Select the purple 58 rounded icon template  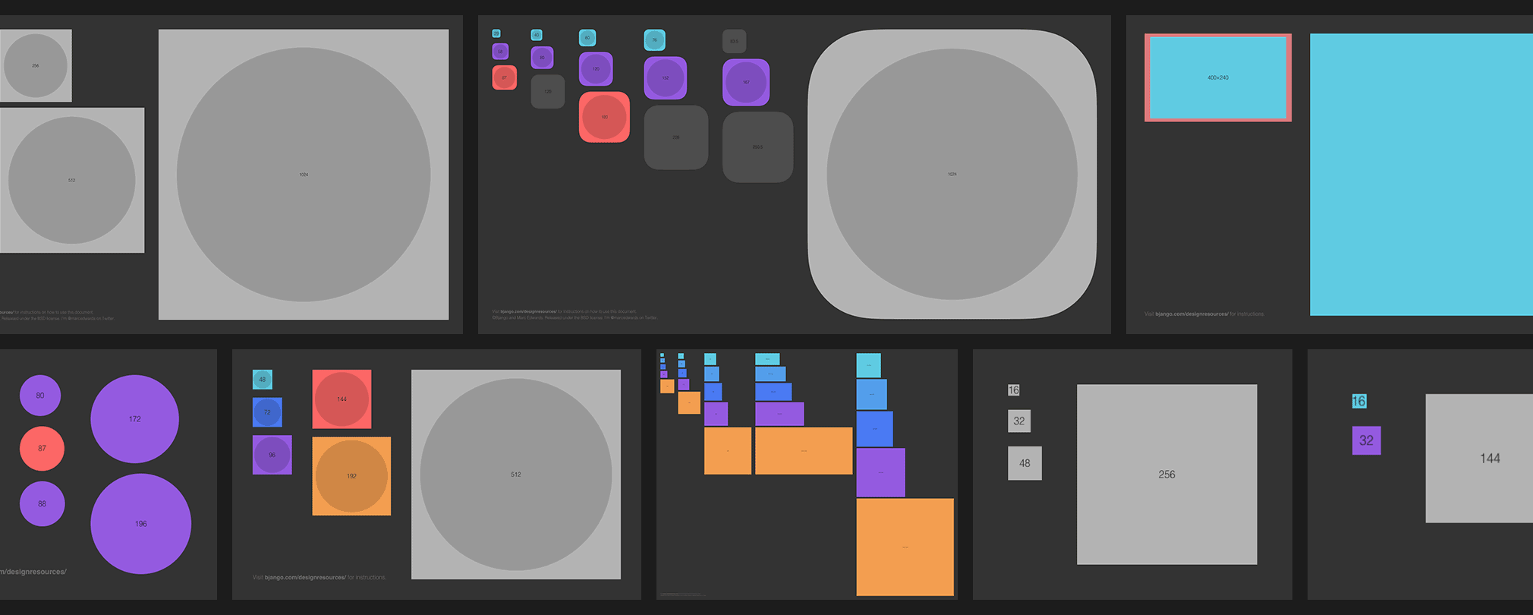pos(500,52)
